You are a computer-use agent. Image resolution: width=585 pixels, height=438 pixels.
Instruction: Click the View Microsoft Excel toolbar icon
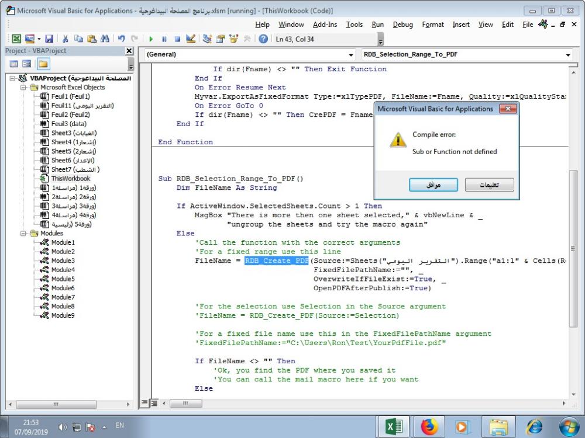(x=16, y=39)
